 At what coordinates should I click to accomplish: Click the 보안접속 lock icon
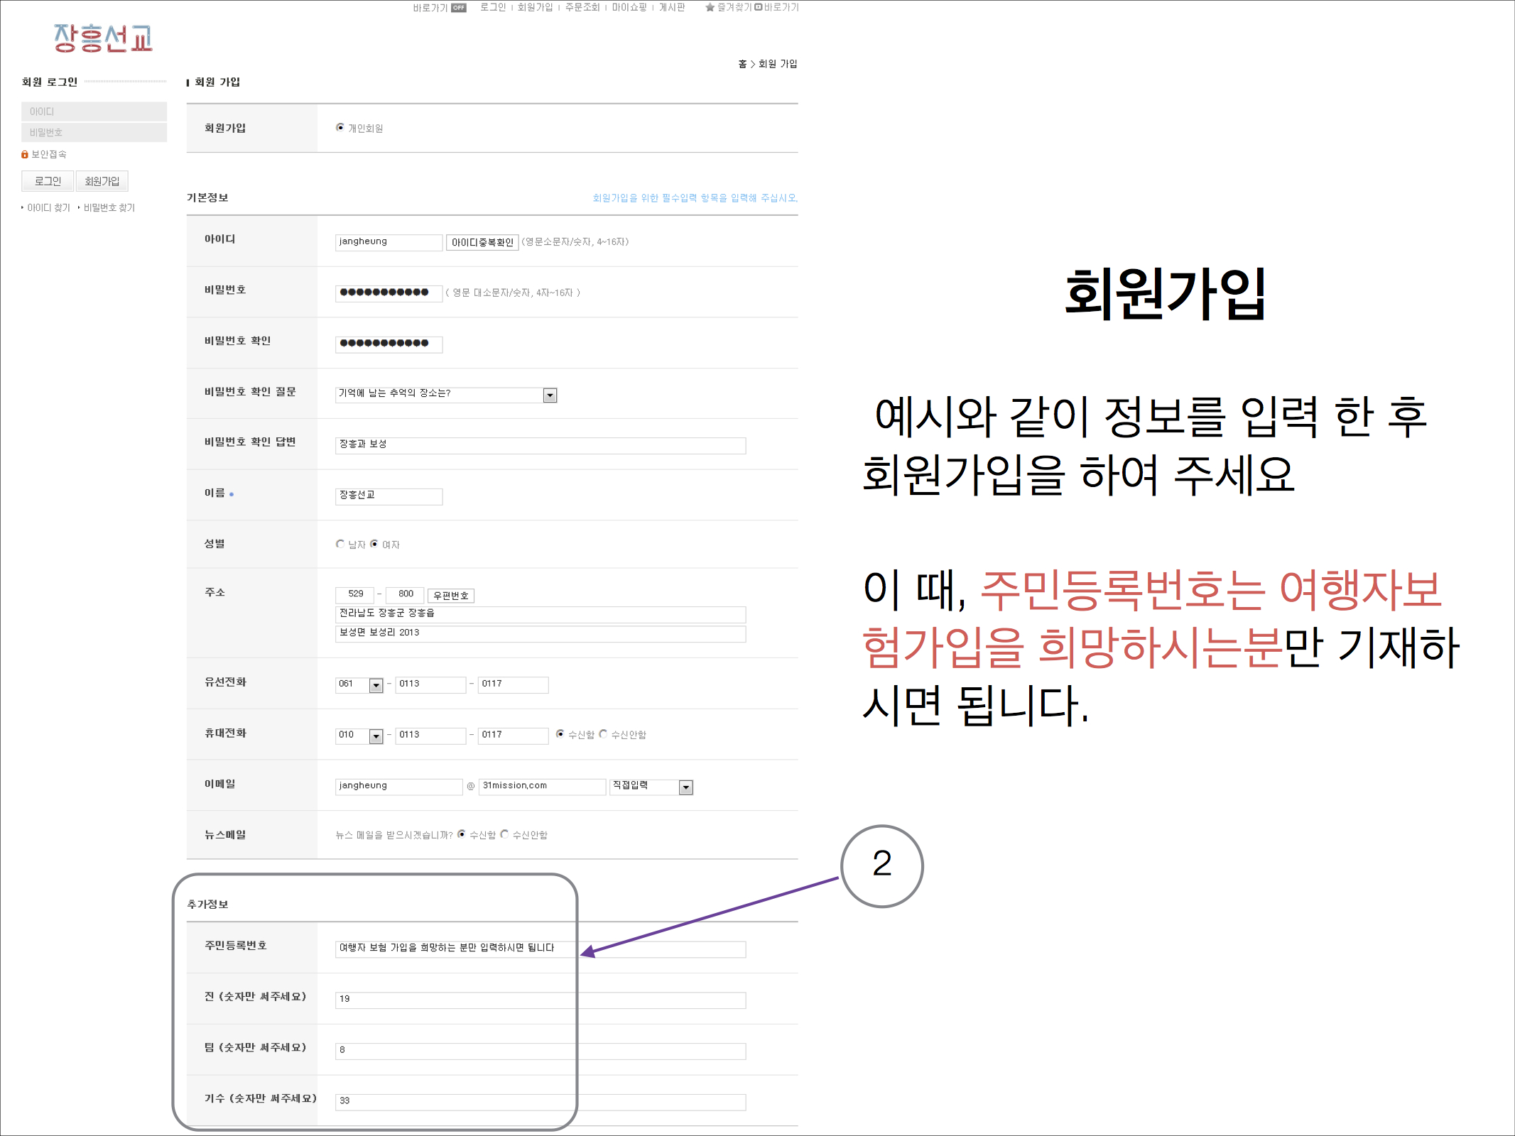click(x=25, y=155)
